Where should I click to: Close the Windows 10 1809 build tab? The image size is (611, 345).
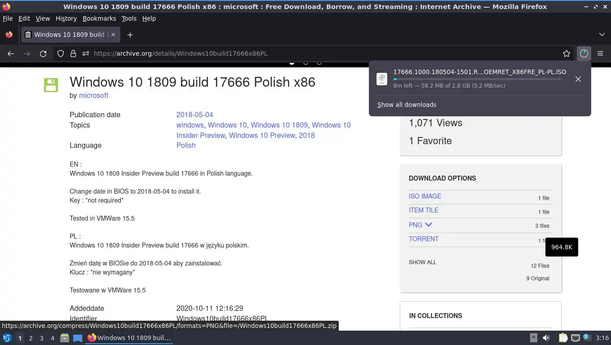pyautogui.click(x=113, y=35)
